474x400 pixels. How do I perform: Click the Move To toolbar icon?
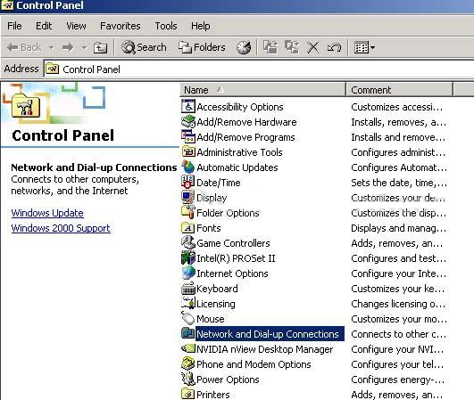coord(270,47)
